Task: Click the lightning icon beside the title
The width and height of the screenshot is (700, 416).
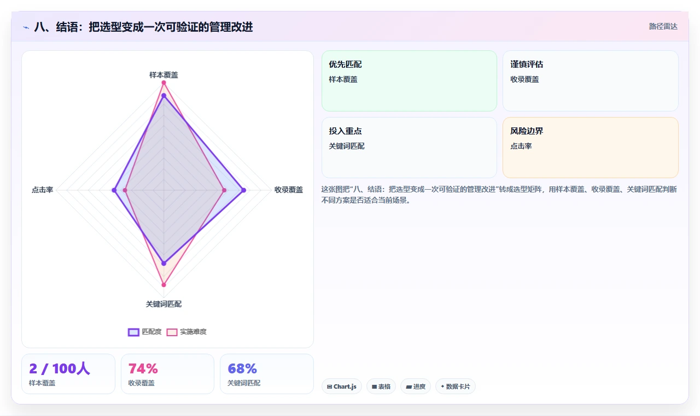Action: pyautogui.click(x=26, y=27)
